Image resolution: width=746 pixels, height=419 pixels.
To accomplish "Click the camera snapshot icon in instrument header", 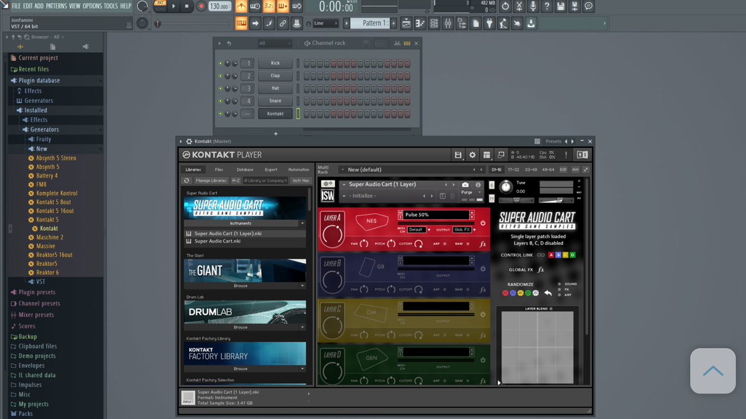I will click(x=465, y=185).
